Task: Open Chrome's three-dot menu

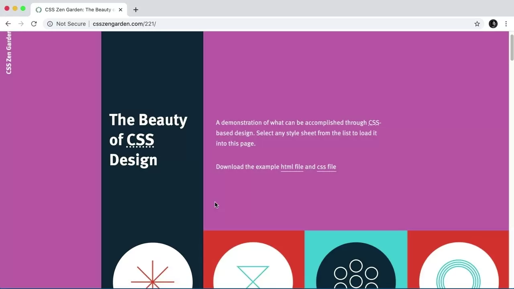Action: (x=506, y=24)
